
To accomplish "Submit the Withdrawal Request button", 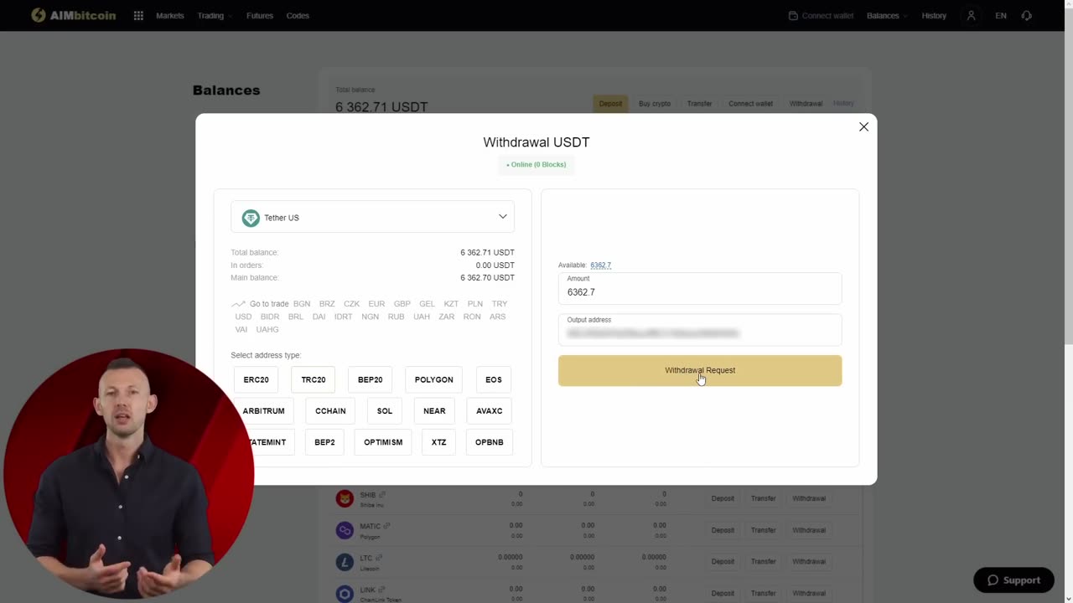I will [700, 370].
